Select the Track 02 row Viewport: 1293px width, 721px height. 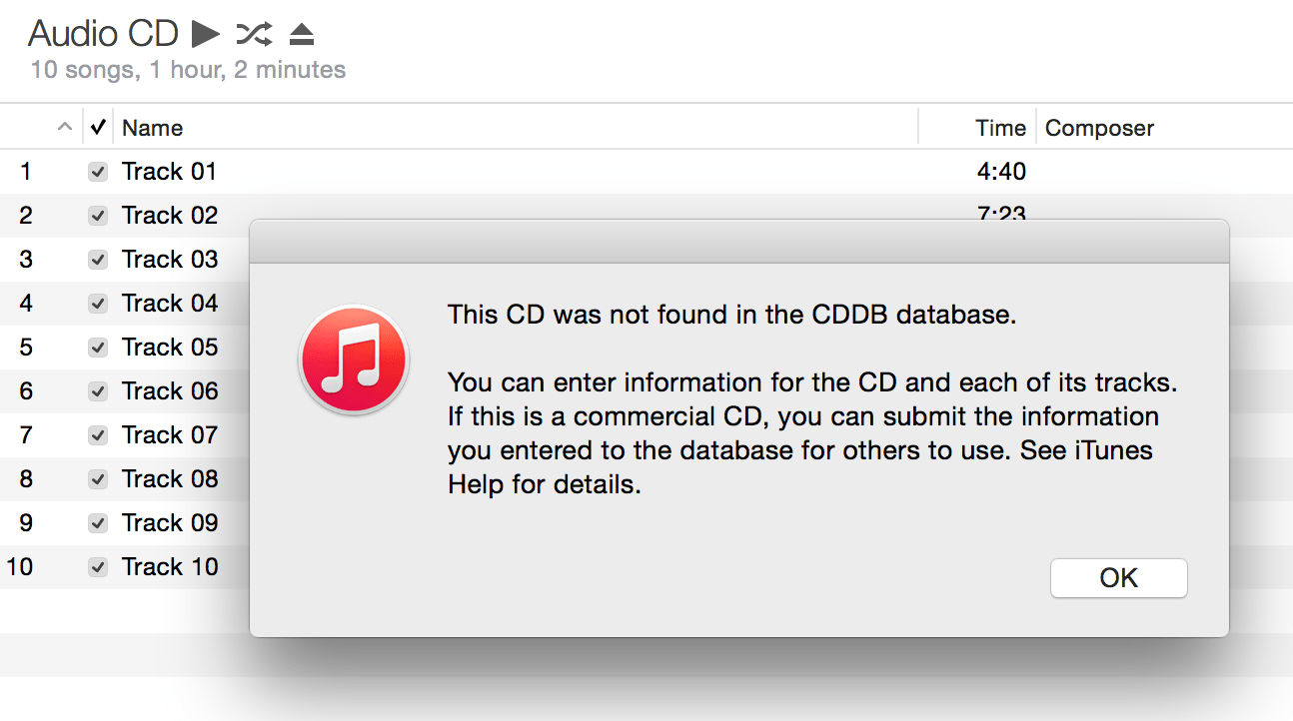(x=170, y=215)
